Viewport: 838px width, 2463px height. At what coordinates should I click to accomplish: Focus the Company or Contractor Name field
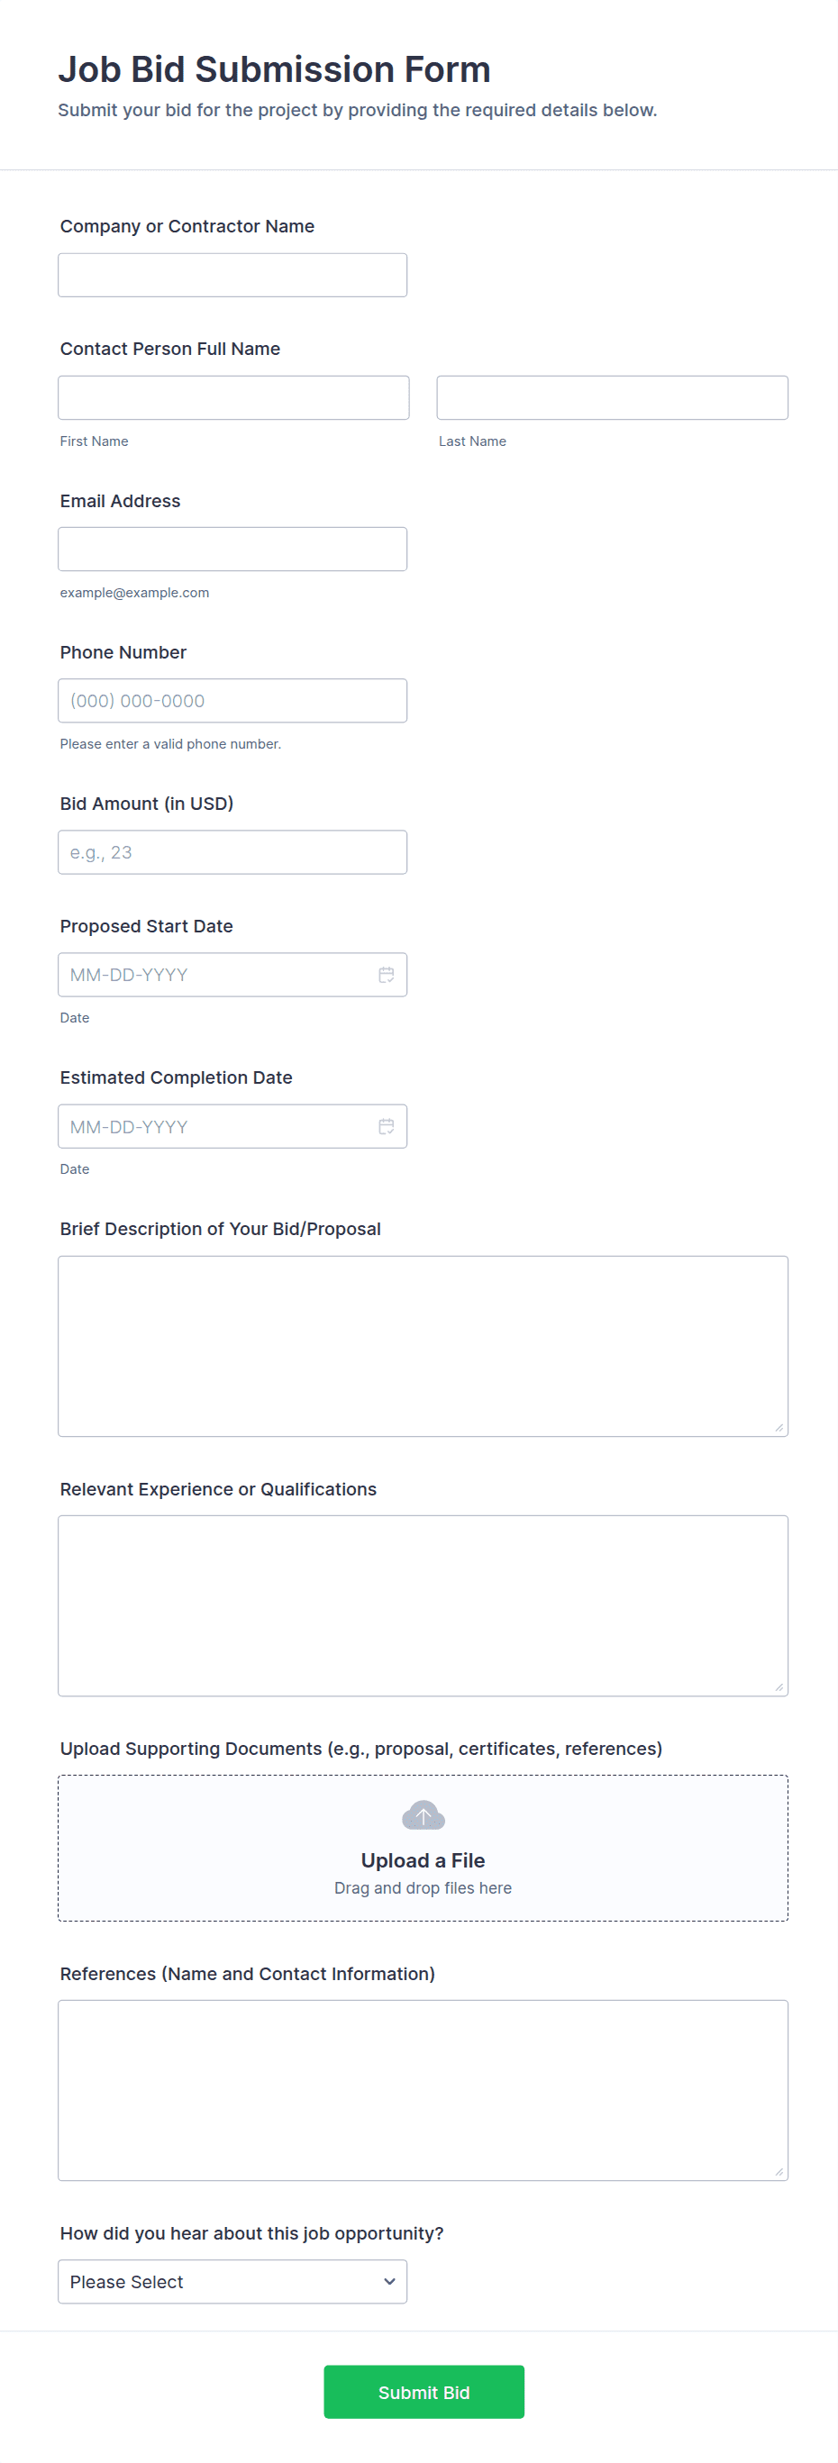click(232, 276)
